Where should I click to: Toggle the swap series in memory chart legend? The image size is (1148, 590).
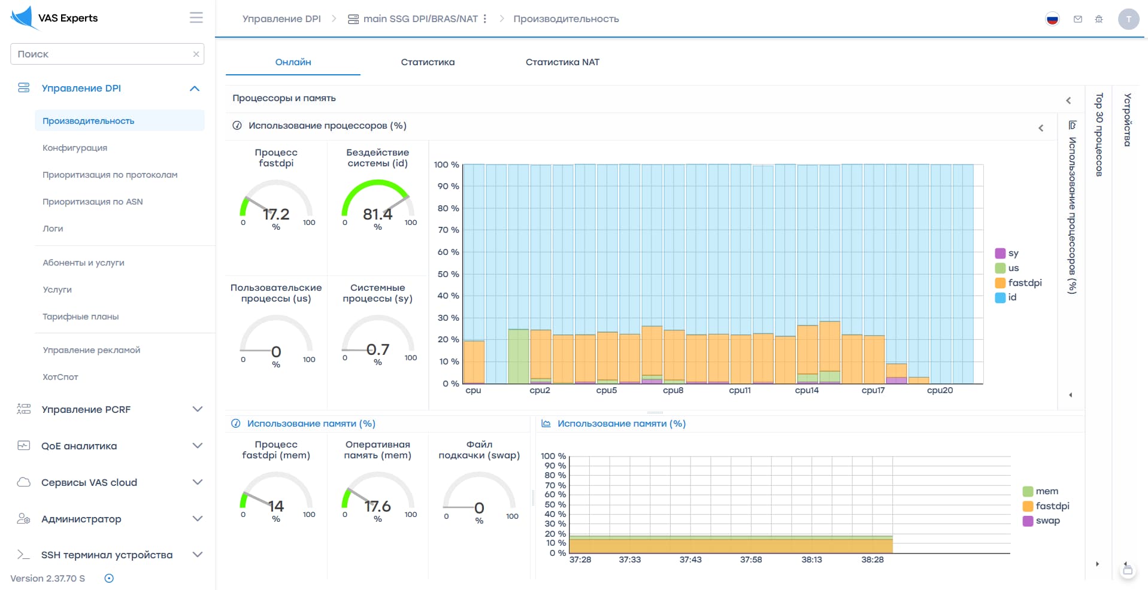click(1041, 521)
